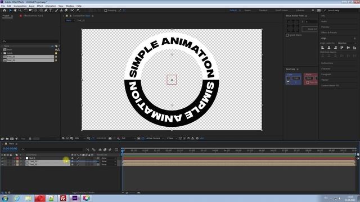Select the Pen tool
Viewport: 360px width, 202px height.
[46, 10]
